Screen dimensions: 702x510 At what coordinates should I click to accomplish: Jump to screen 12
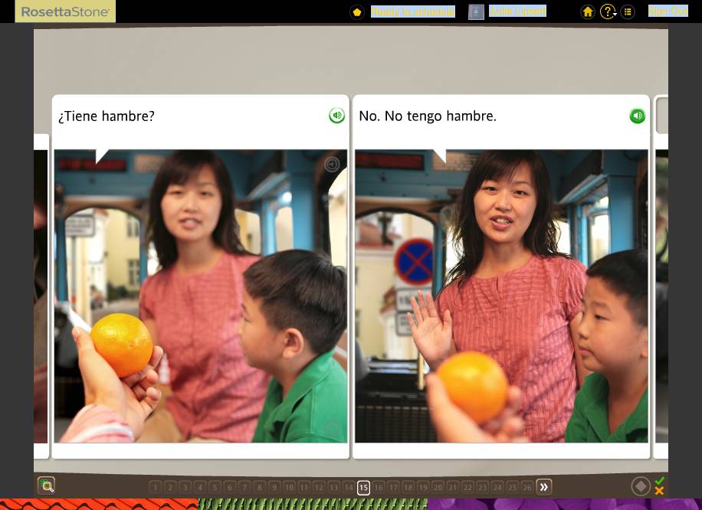[319, 487]
